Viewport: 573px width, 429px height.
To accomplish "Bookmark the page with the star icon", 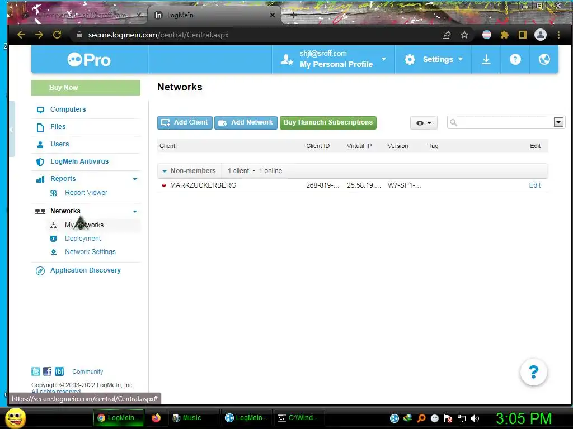I will coord(464,35).
